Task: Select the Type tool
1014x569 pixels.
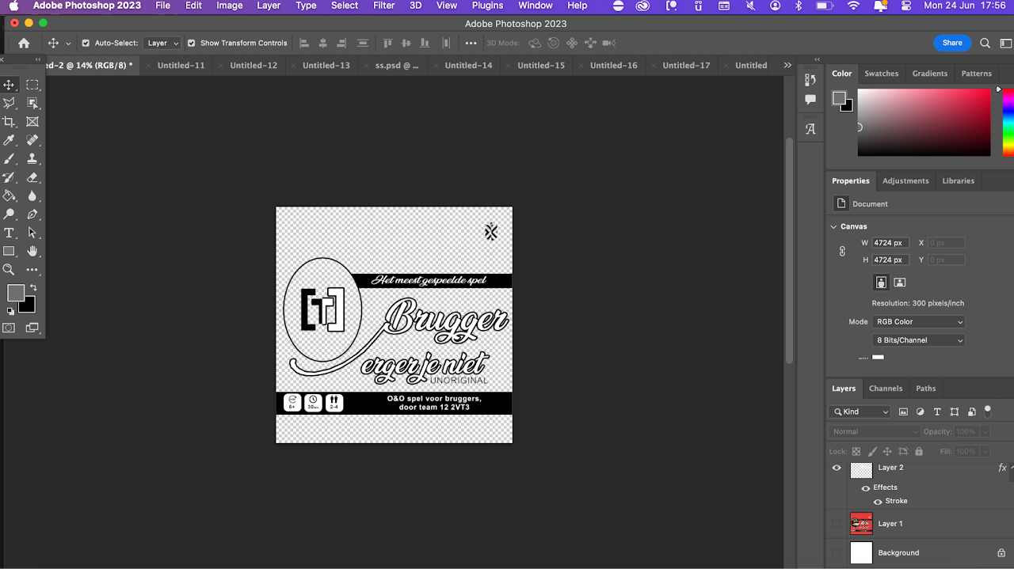Action: point(10,233)
